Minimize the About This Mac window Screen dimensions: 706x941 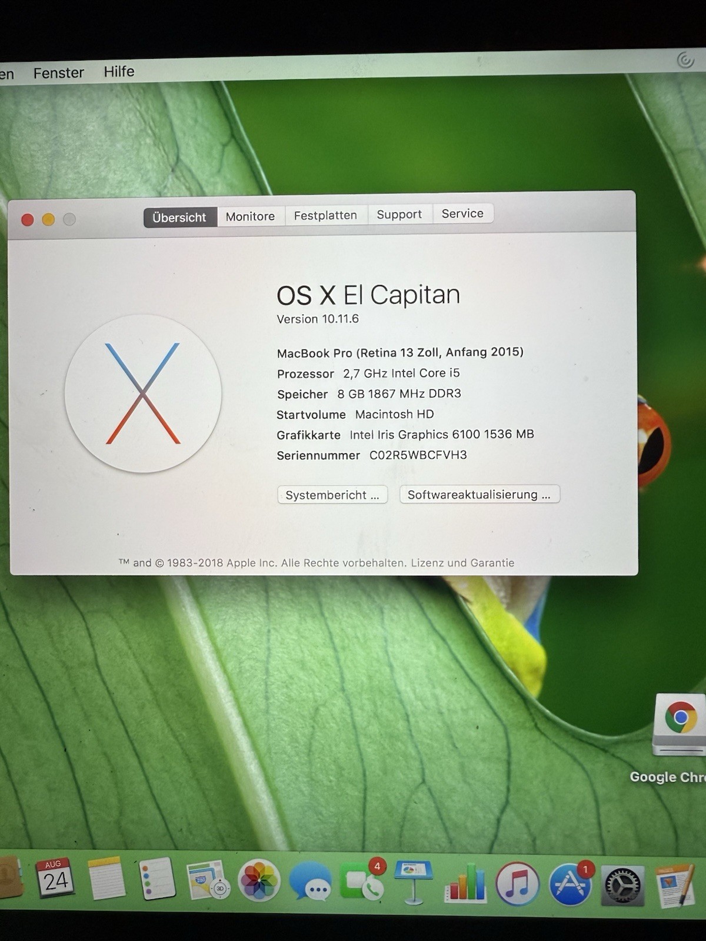tap(48, 219)
